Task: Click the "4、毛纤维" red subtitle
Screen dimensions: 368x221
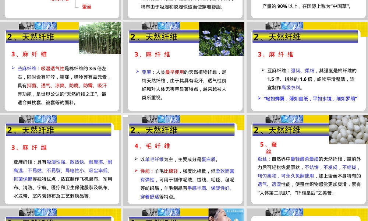Action: 152,146
